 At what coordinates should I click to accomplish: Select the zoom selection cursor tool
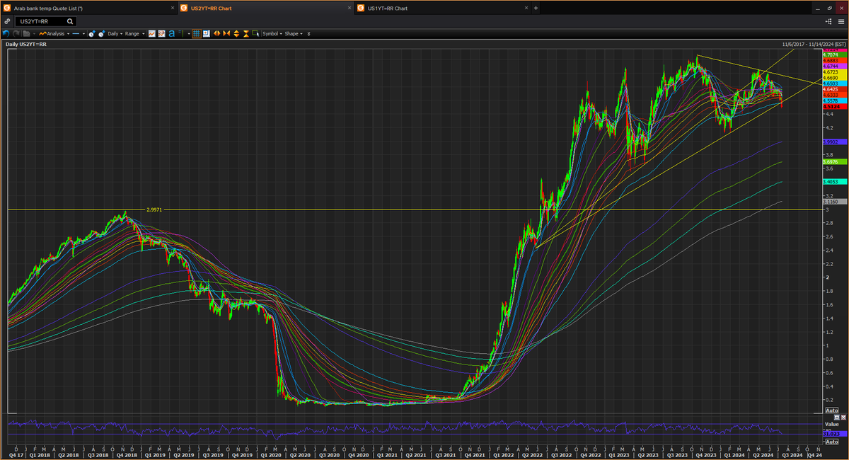tap(256, 33)
